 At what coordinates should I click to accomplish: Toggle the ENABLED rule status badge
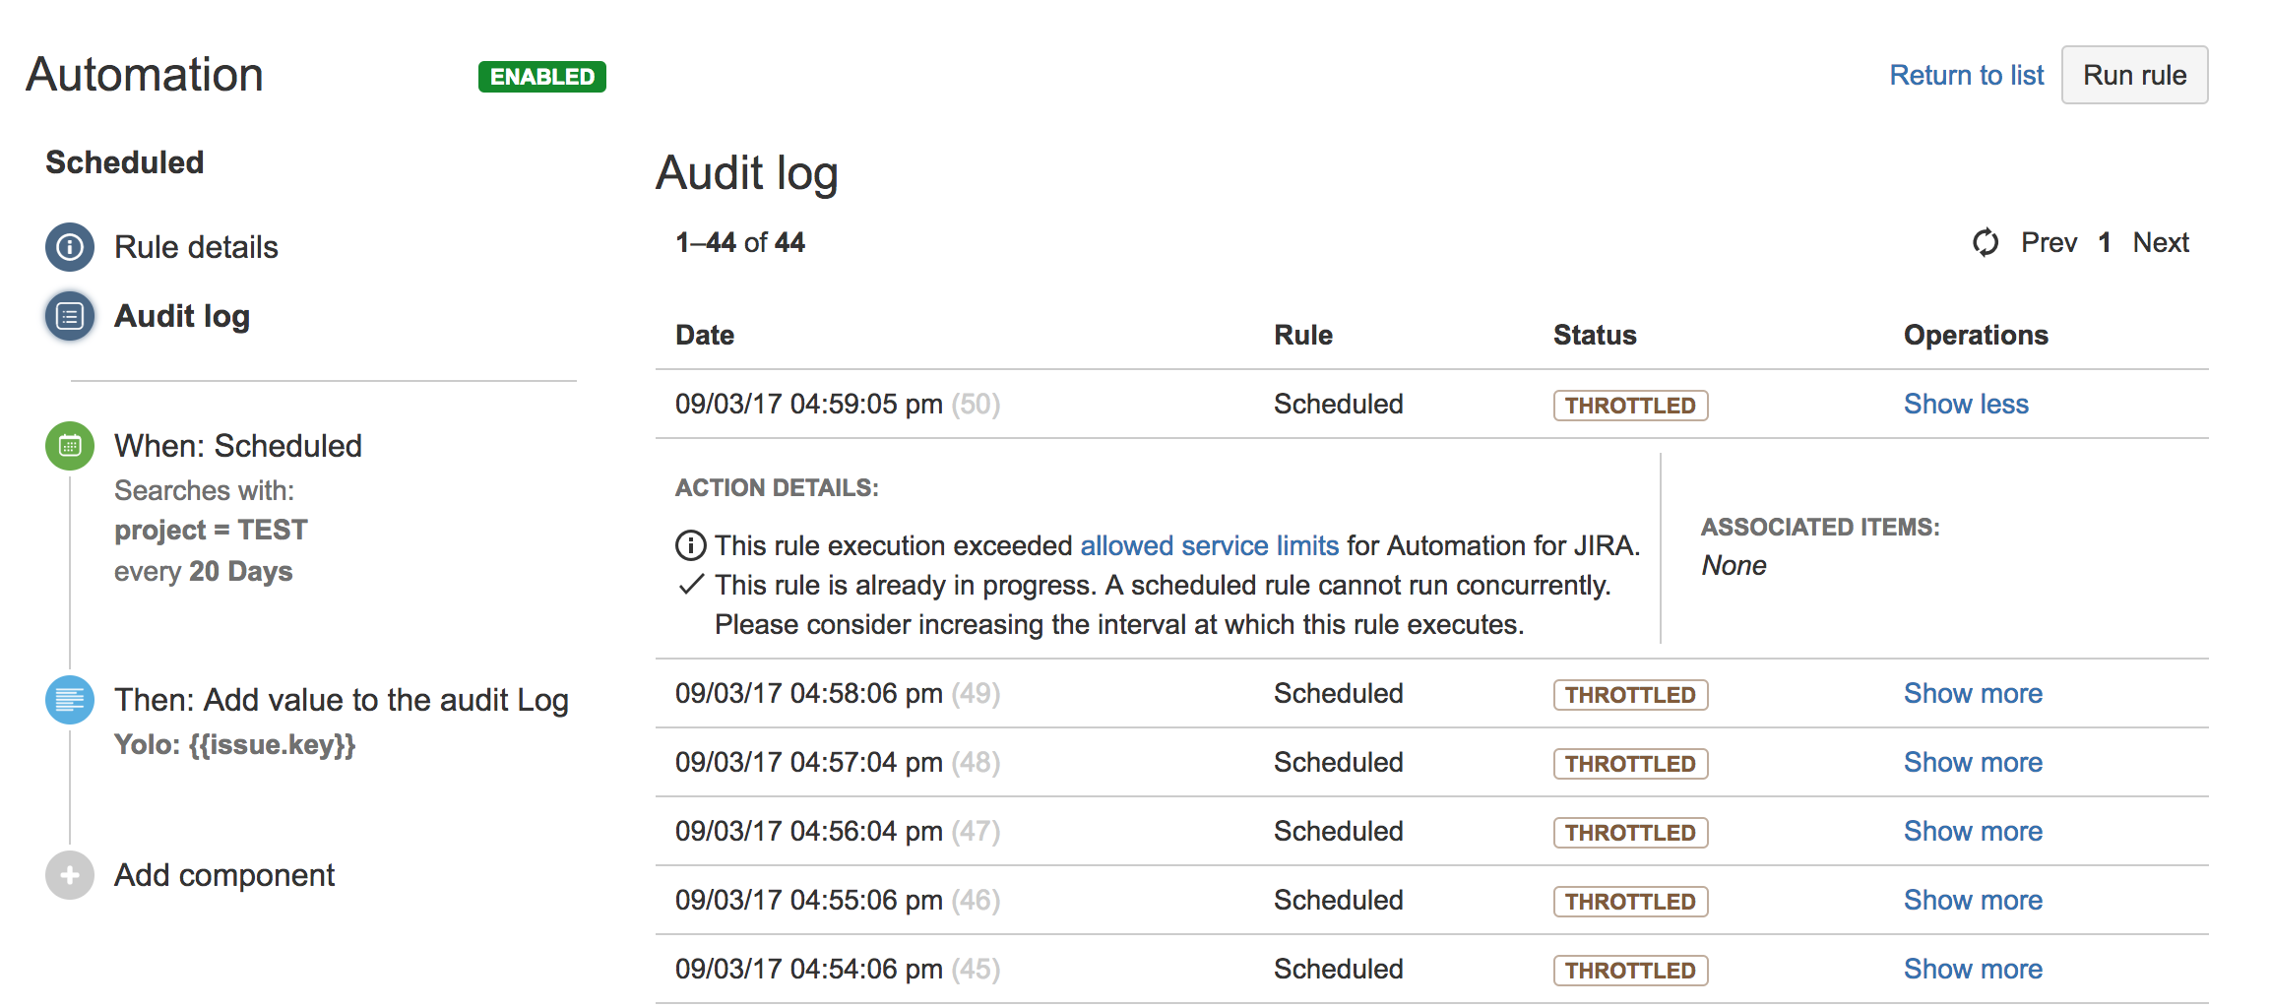click(541, 77)
